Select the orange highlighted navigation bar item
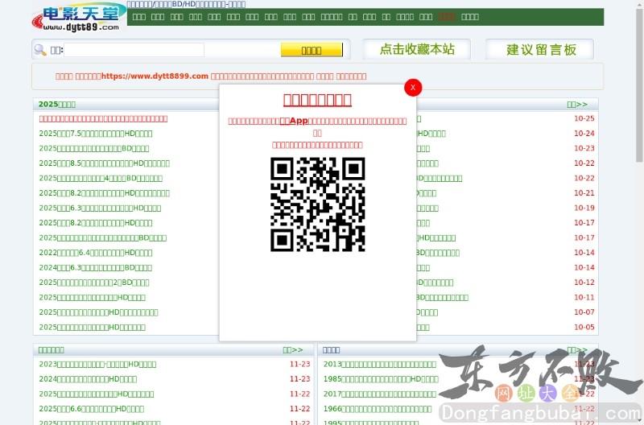 pyautogui.click(x=447, y=16)
